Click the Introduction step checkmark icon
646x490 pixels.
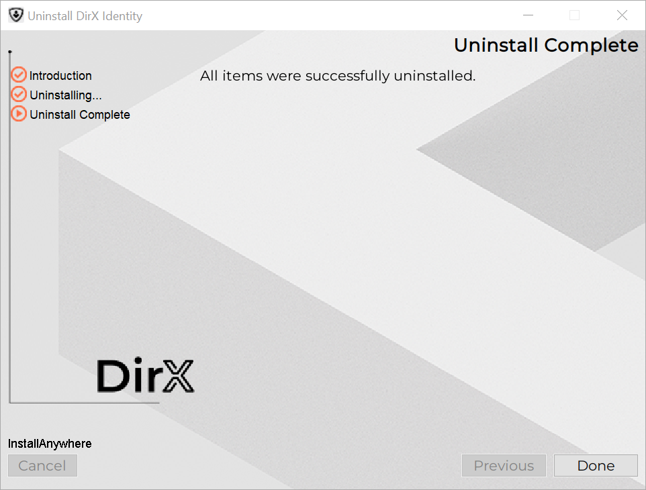[19, 75]
